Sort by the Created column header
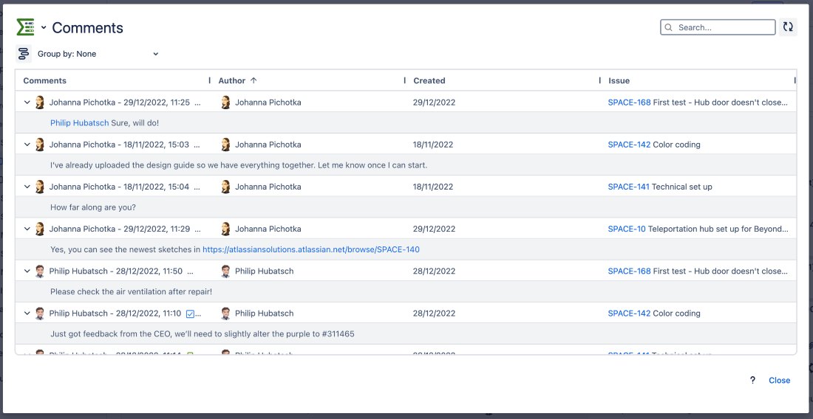This screenshot has height=419, width=813. (x=429, y=80)
